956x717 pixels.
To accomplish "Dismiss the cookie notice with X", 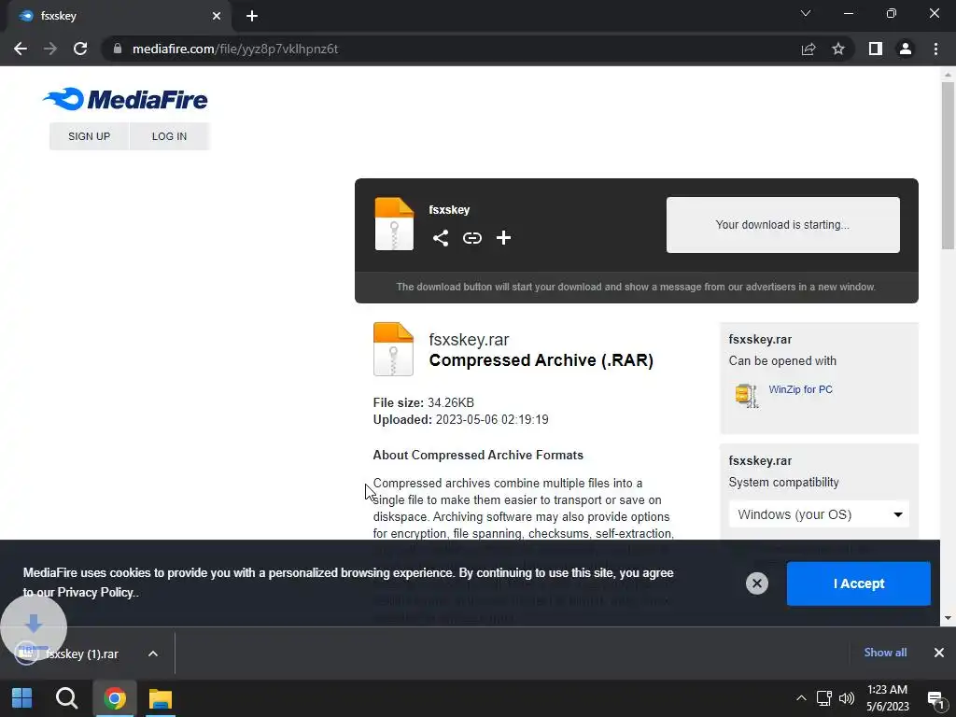I will (756, 583).
